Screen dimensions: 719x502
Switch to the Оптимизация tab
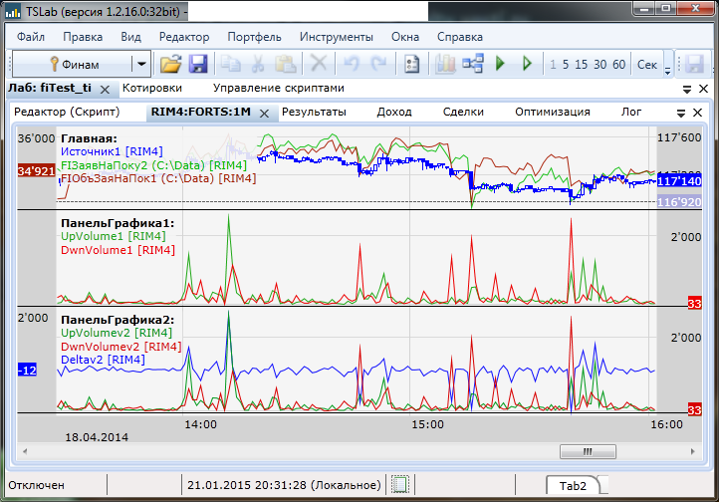(554, 112)
